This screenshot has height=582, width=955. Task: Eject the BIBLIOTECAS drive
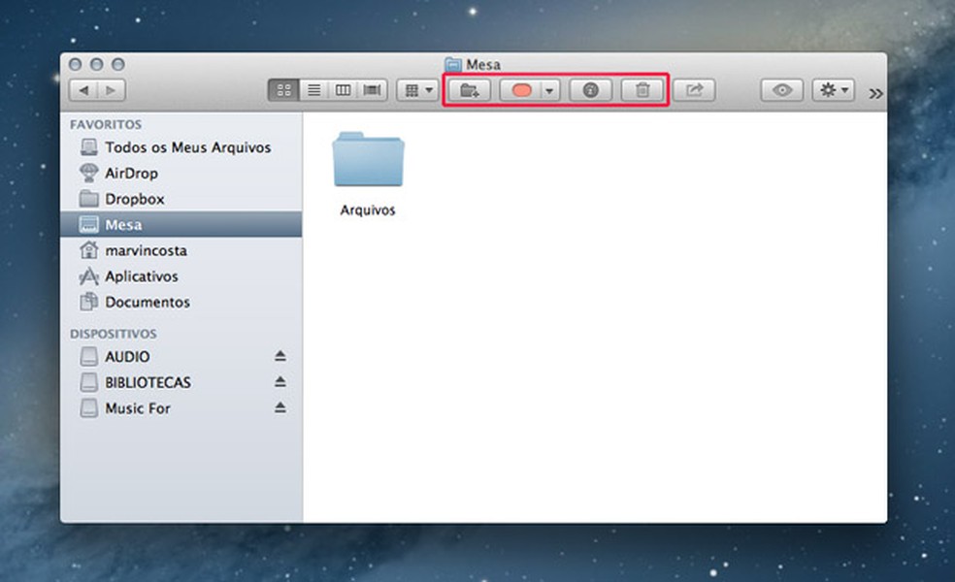[x=280, y=382]
